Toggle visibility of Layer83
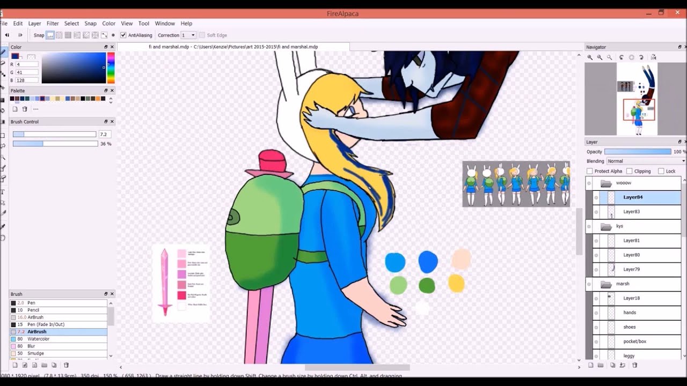 [x=596, y=212]
